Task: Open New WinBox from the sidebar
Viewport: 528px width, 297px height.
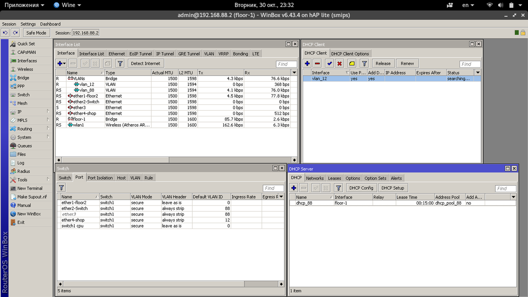Action: [x=29, y=214]
